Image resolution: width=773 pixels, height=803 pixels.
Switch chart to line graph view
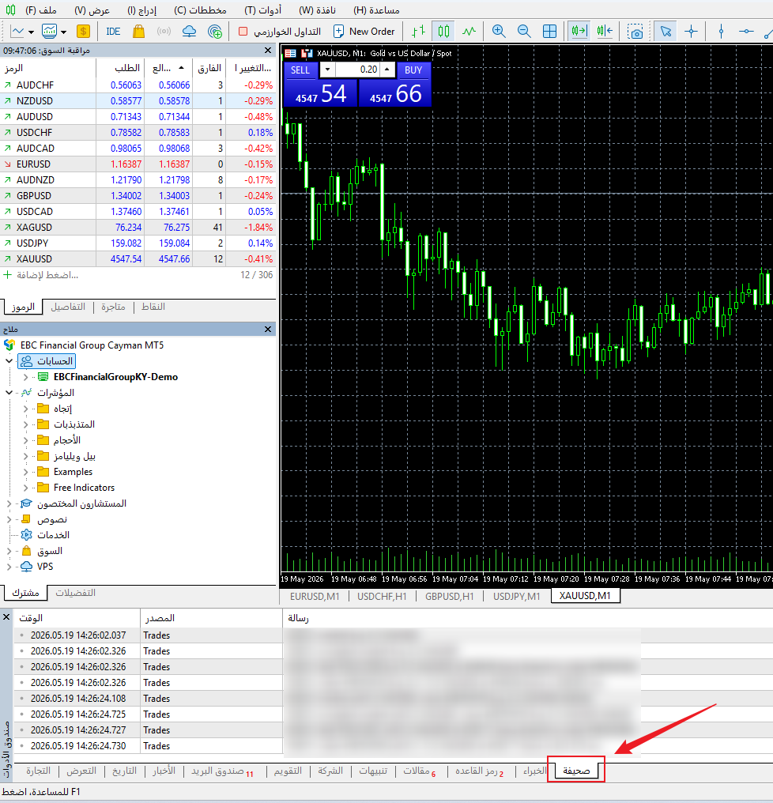pos(469,32)
